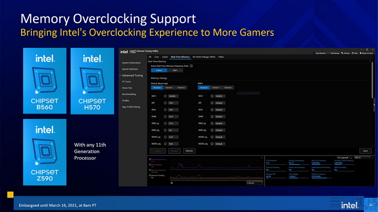Select Stress Test in the sidebar
The height and width of the screenshot is (212, 378).
click(127, 87)
